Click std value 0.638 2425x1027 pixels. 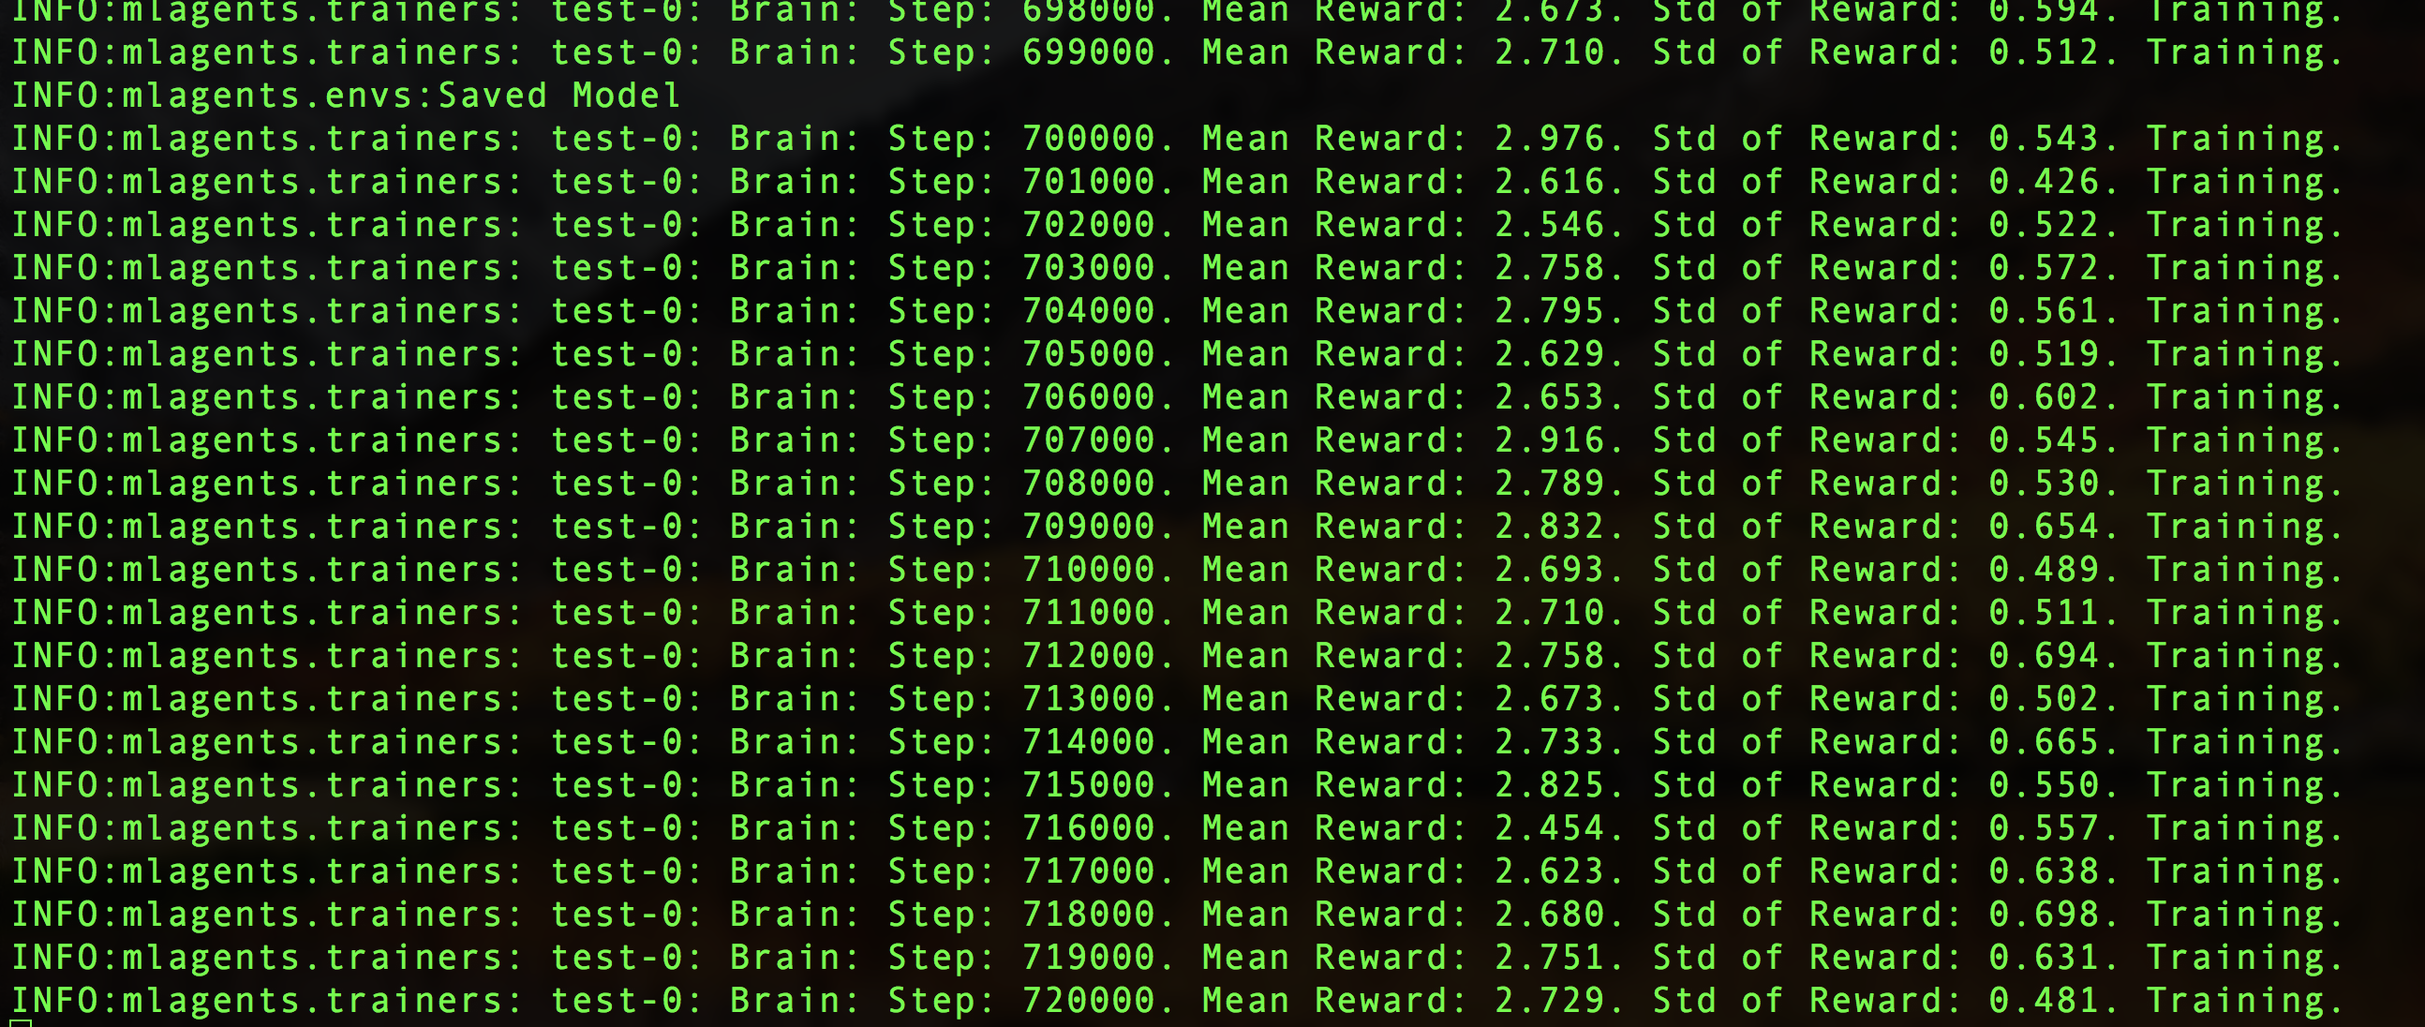coord(2044,871)
